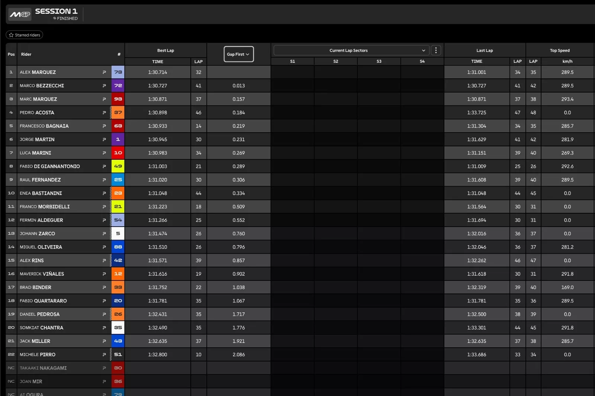Click the pit icon for Somkiat Chantra
The width and height of the screenshot is (595, 396).
point(104,328)
